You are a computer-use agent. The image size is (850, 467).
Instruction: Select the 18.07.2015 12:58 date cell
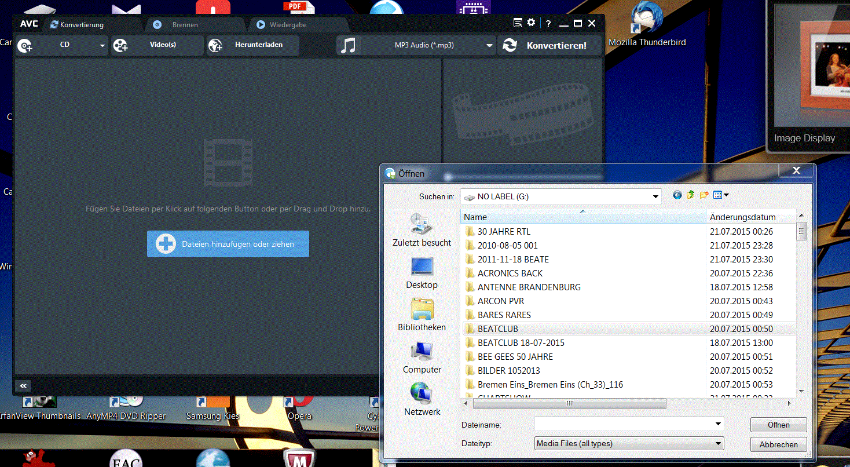[741, 287]
